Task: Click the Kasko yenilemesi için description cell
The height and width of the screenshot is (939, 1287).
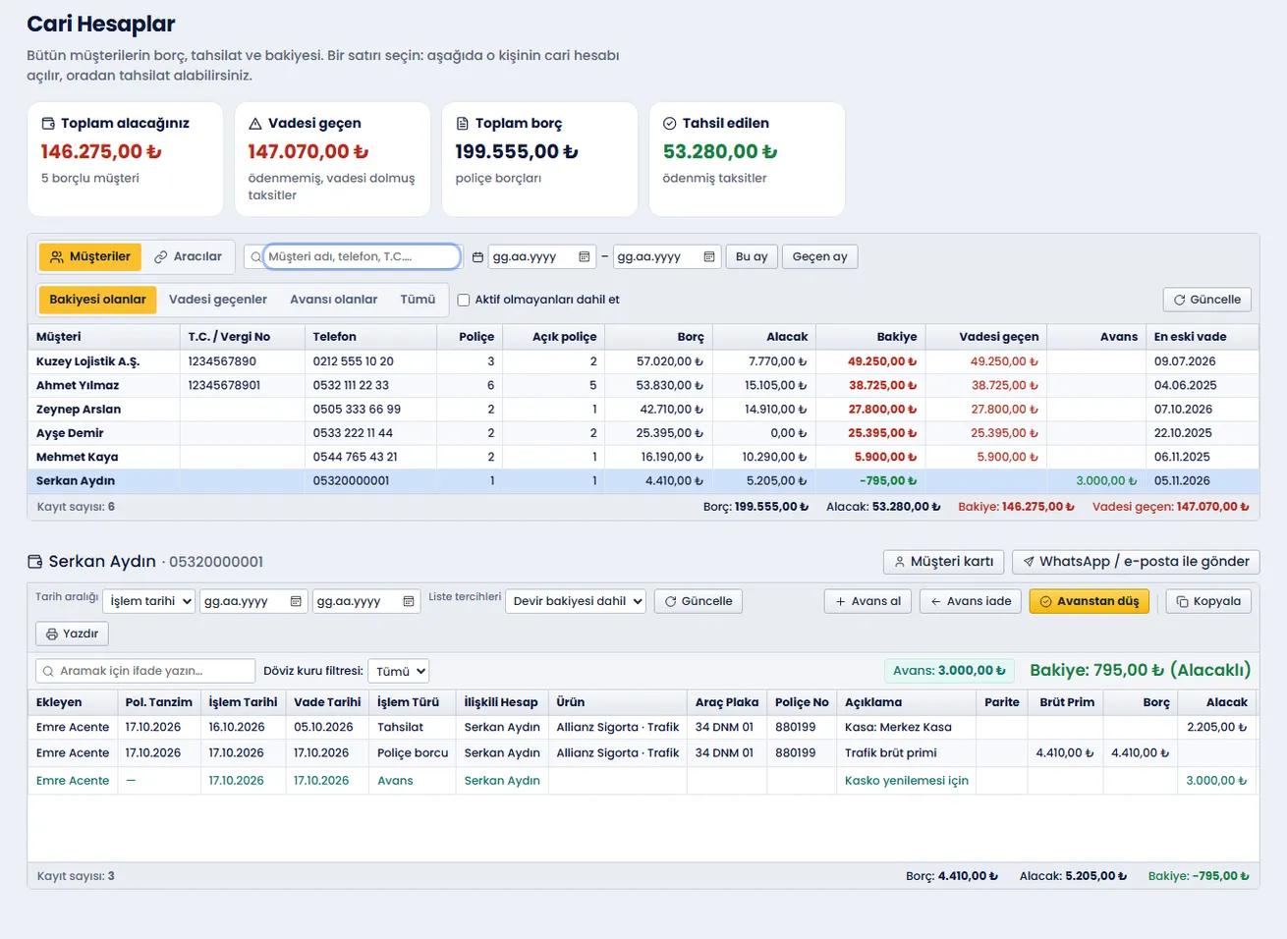Action: click(907, 781)
